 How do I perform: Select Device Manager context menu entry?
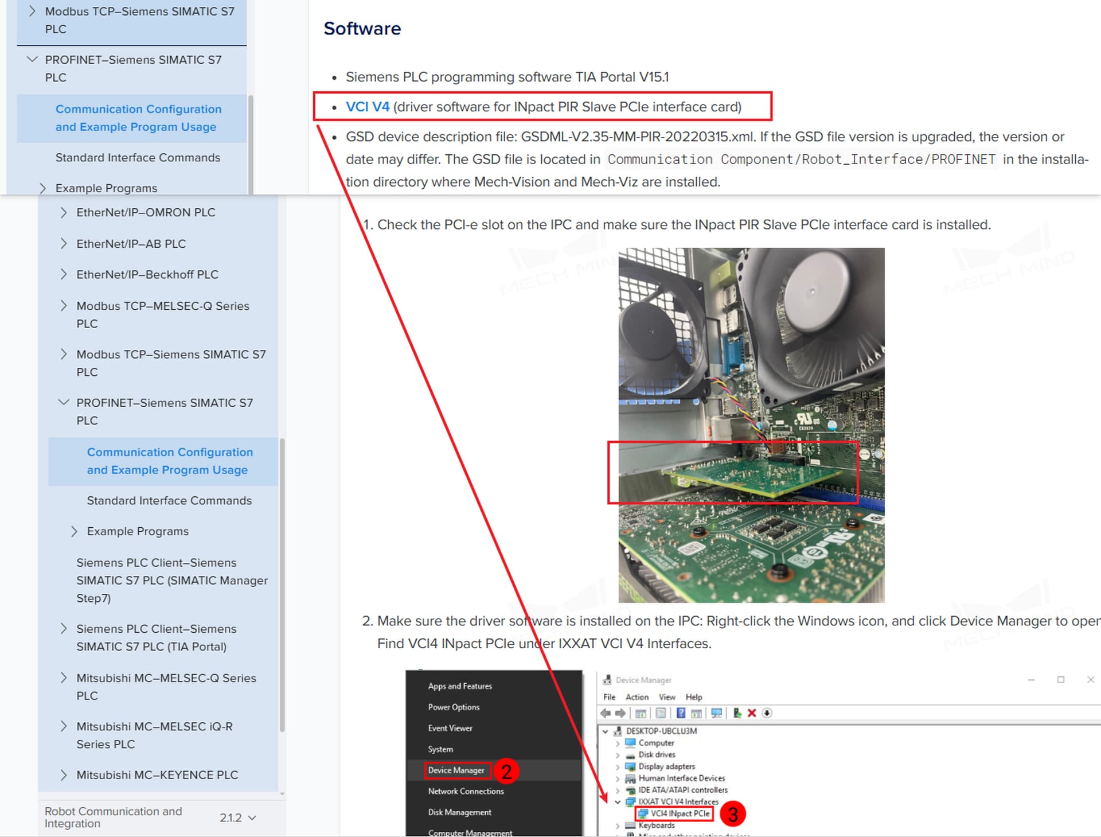point(456,770)
